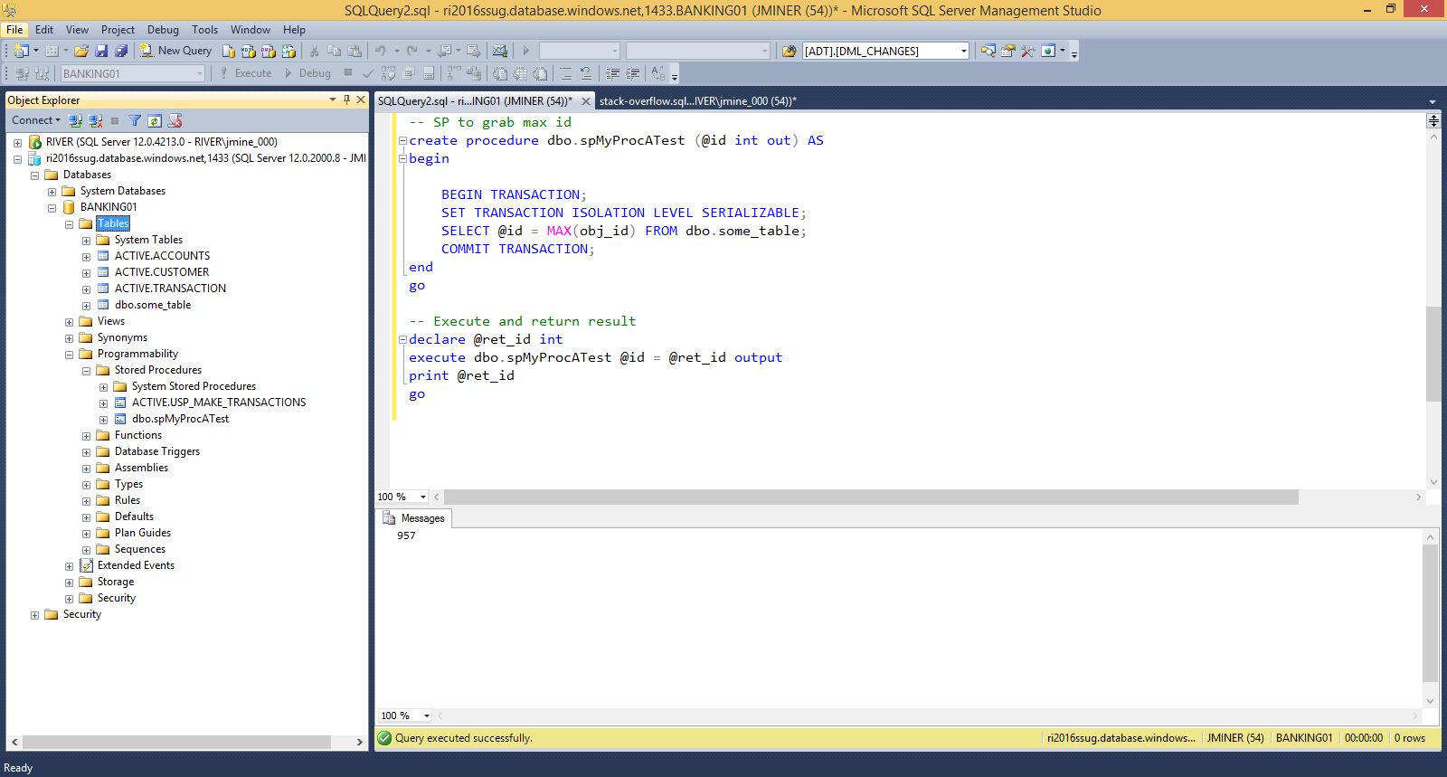This screenshot has width=1447, height=777.
Task: Select the ACTIVE.CUSTOMER table
Action: click(x=162, y=272)
